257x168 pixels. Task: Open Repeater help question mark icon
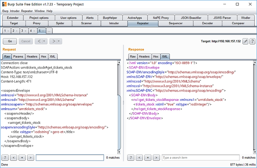(252, 41)
